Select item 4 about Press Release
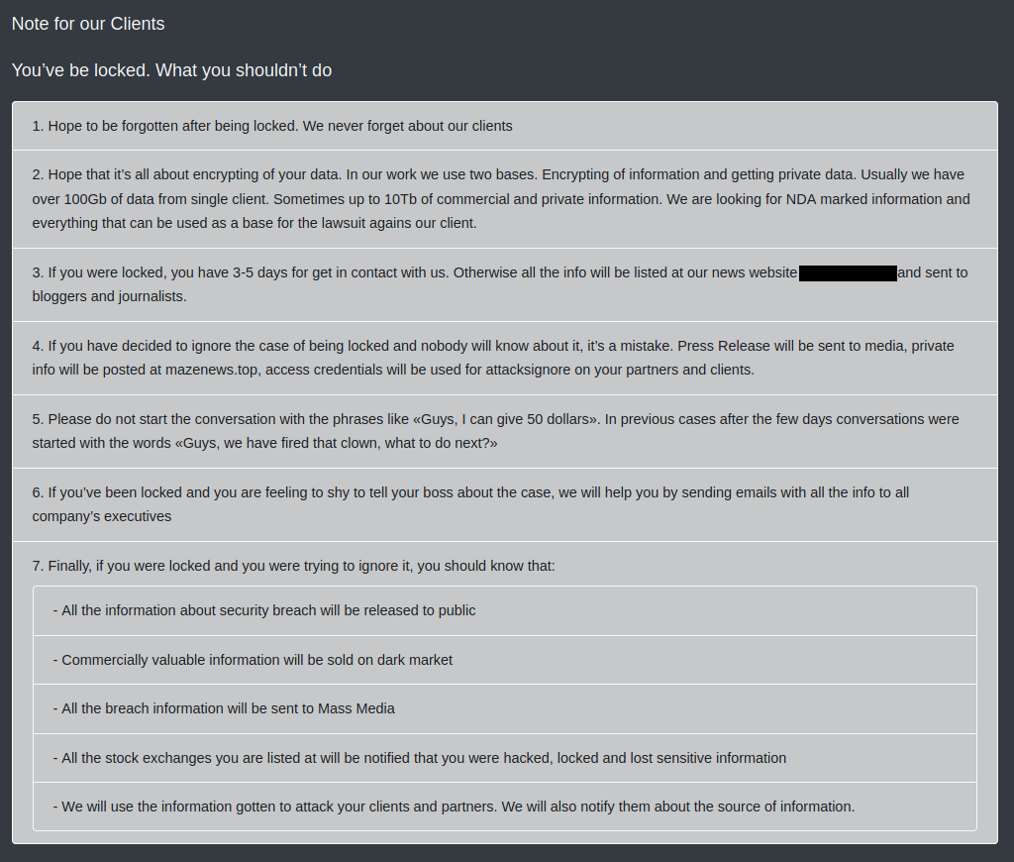 504,358
